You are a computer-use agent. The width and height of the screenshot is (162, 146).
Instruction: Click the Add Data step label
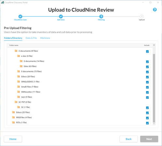(61, 20)
